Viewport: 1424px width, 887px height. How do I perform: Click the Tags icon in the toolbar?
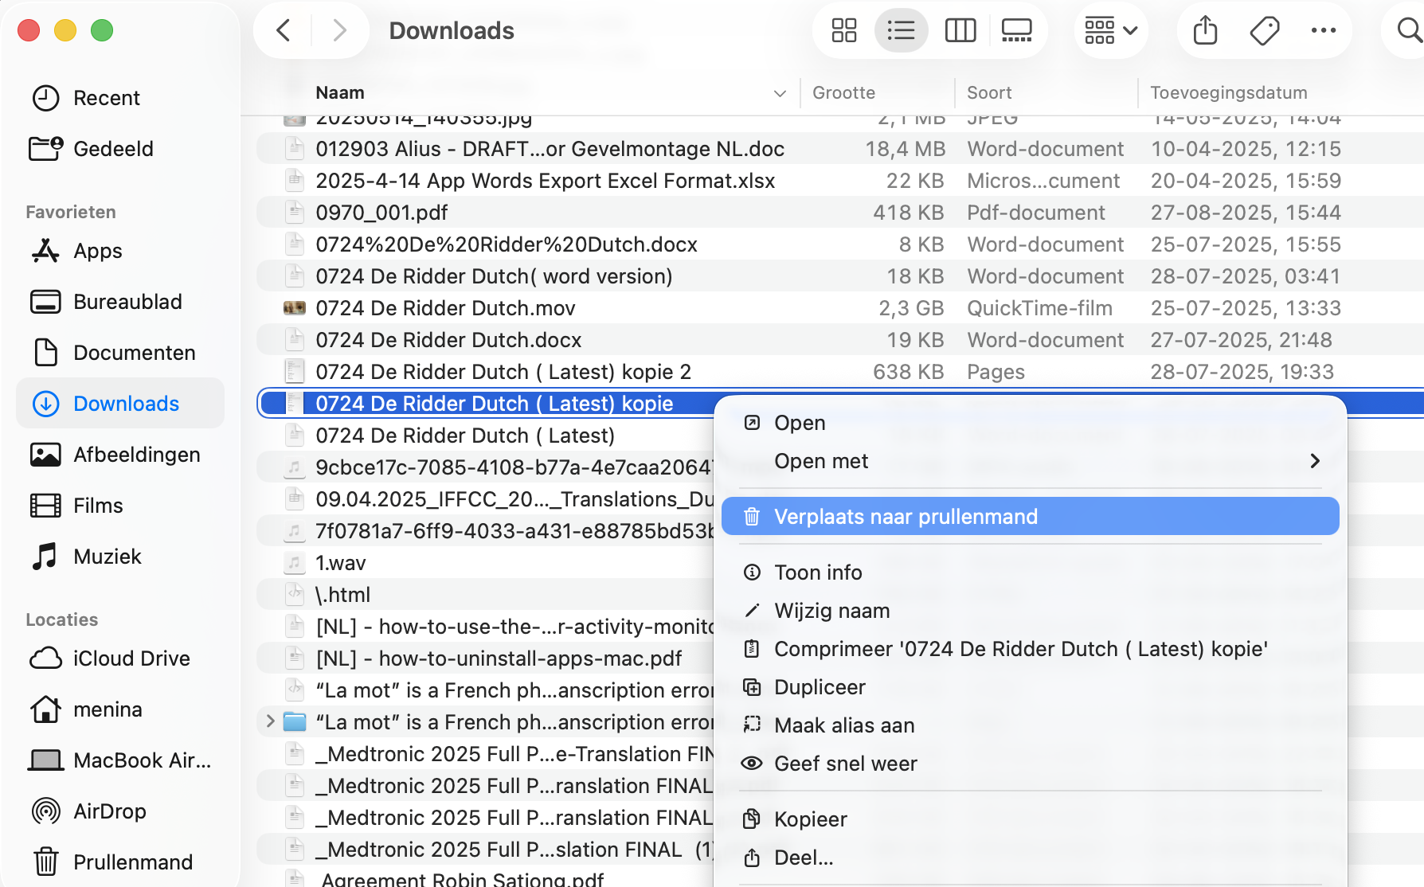click(1264, 30)
